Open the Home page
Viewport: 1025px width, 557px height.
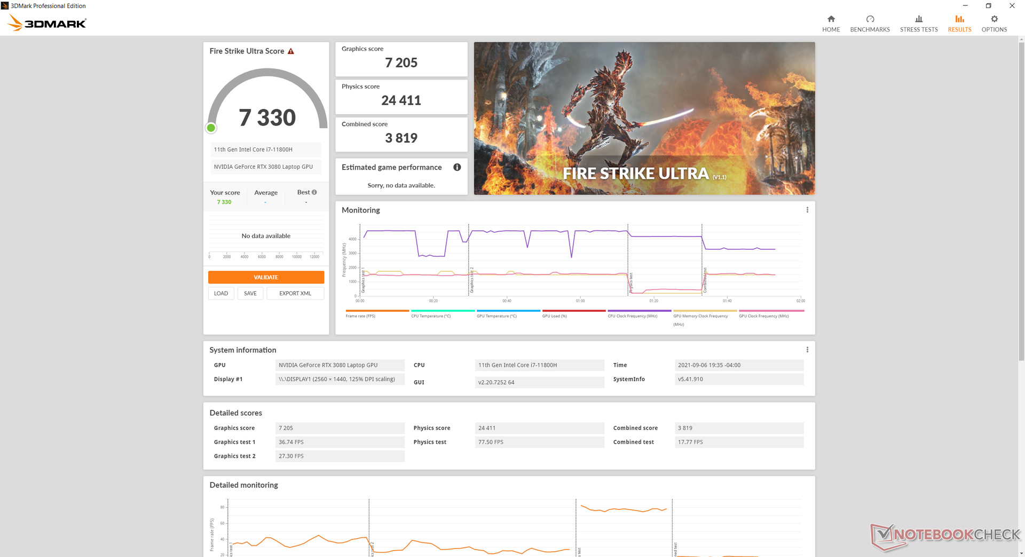tap(831, 24)
